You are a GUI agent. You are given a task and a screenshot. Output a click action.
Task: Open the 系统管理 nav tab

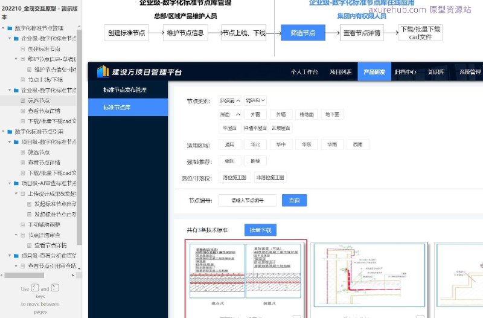[x=470, y=72]
